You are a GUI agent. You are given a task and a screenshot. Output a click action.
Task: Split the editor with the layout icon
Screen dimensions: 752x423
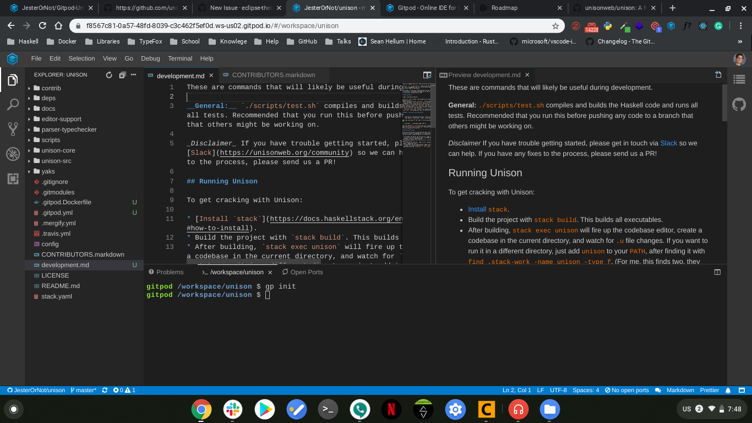[x=427, y=75]
